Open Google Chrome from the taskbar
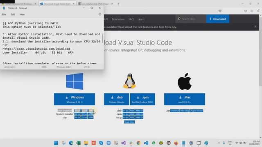Viewport: 262px width, 147px height. 138,143
